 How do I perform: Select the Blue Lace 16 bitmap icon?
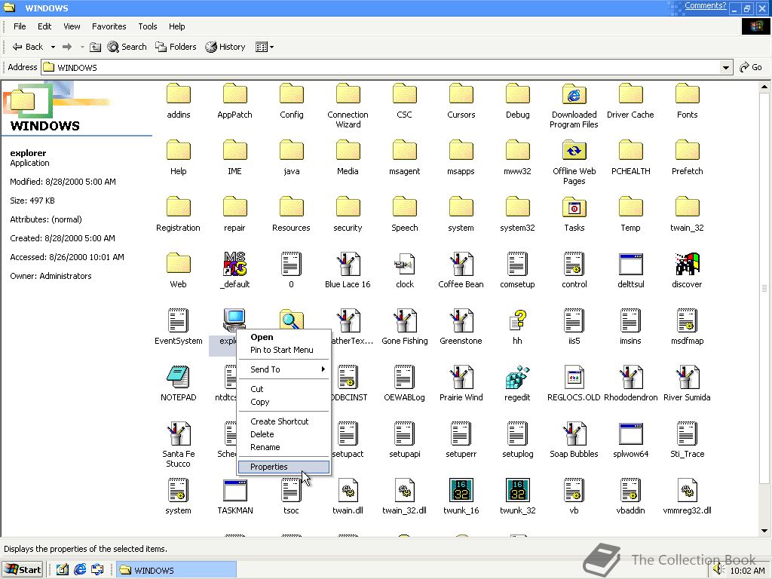(x=348, y=265)
